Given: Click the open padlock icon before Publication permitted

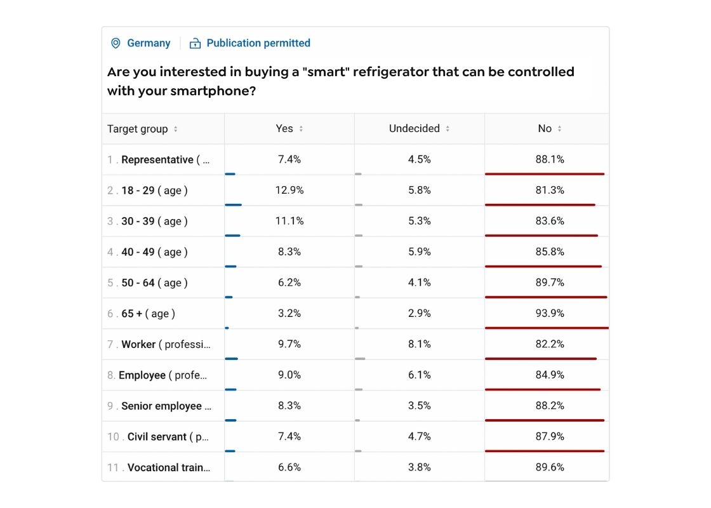Looking at the screenshot, I should click(194, 43).
